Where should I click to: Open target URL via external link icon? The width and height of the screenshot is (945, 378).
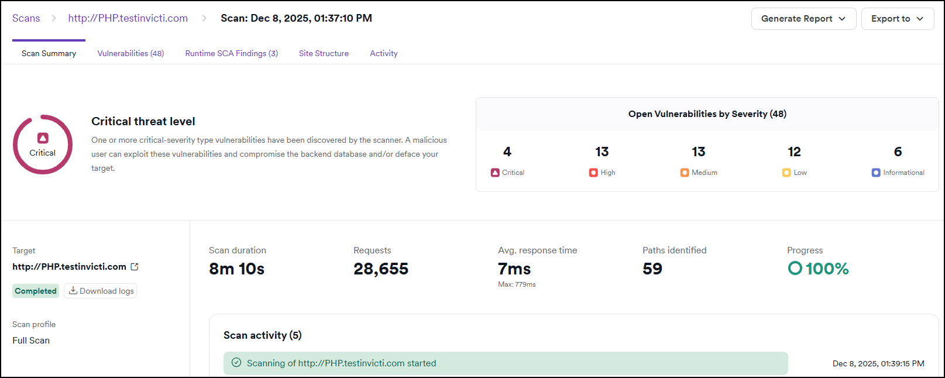(x=135, y=267)
